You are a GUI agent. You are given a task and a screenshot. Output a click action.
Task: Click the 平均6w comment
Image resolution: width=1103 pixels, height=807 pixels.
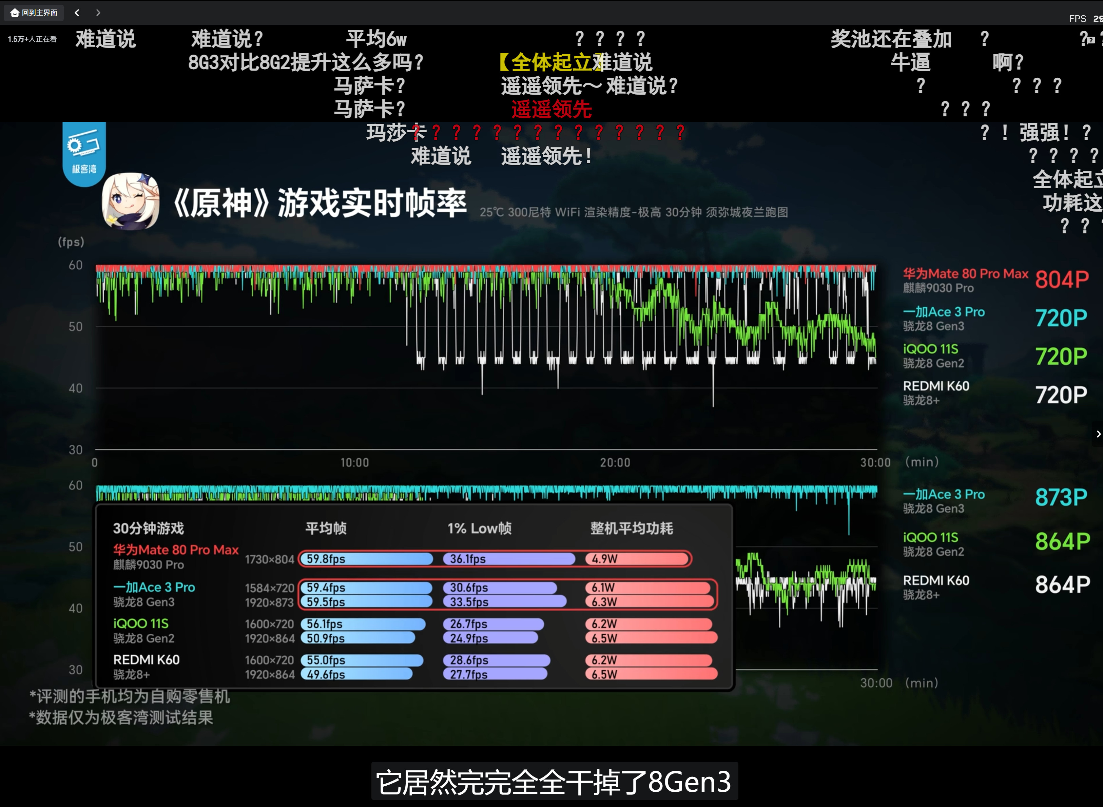pyautogui.click(x=376, y=39)
